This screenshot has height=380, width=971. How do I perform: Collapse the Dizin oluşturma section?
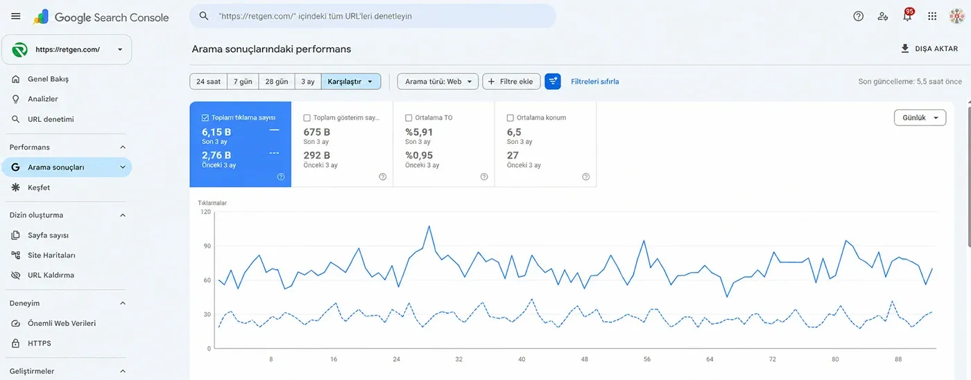123,215
